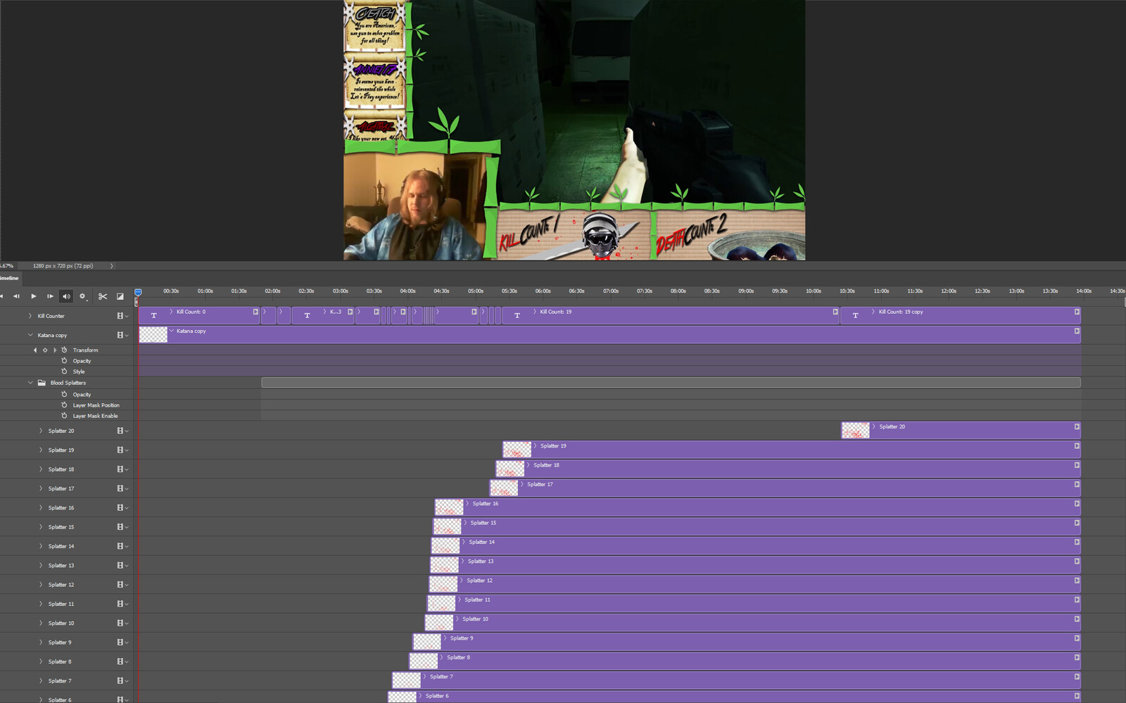Viewport: 1126px width, 703px height.
Task: Split clip at playhead with scissors
Action: pos(103,296)
